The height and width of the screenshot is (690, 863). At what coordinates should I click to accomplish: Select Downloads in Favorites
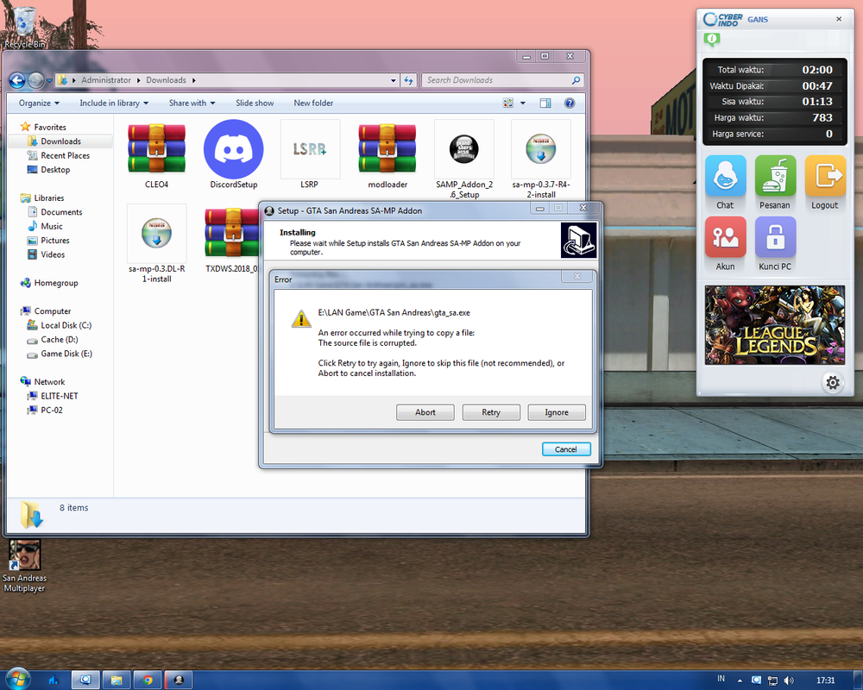click(x=60, y=141)
